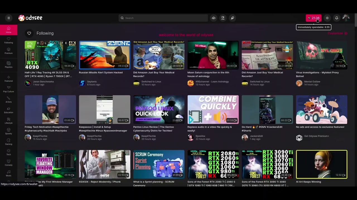Click the upload cloud icon in the header
The height and width of the screenshot is (200, 357).
[214, 18]
